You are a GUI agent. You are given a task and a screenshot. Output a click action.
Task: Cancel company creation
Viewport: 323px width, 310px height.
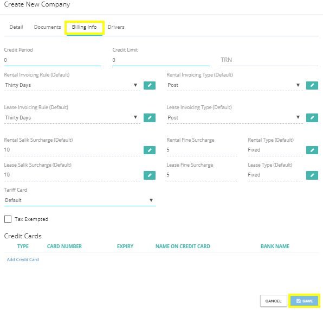pyautogui.click(x=273, y=301)
